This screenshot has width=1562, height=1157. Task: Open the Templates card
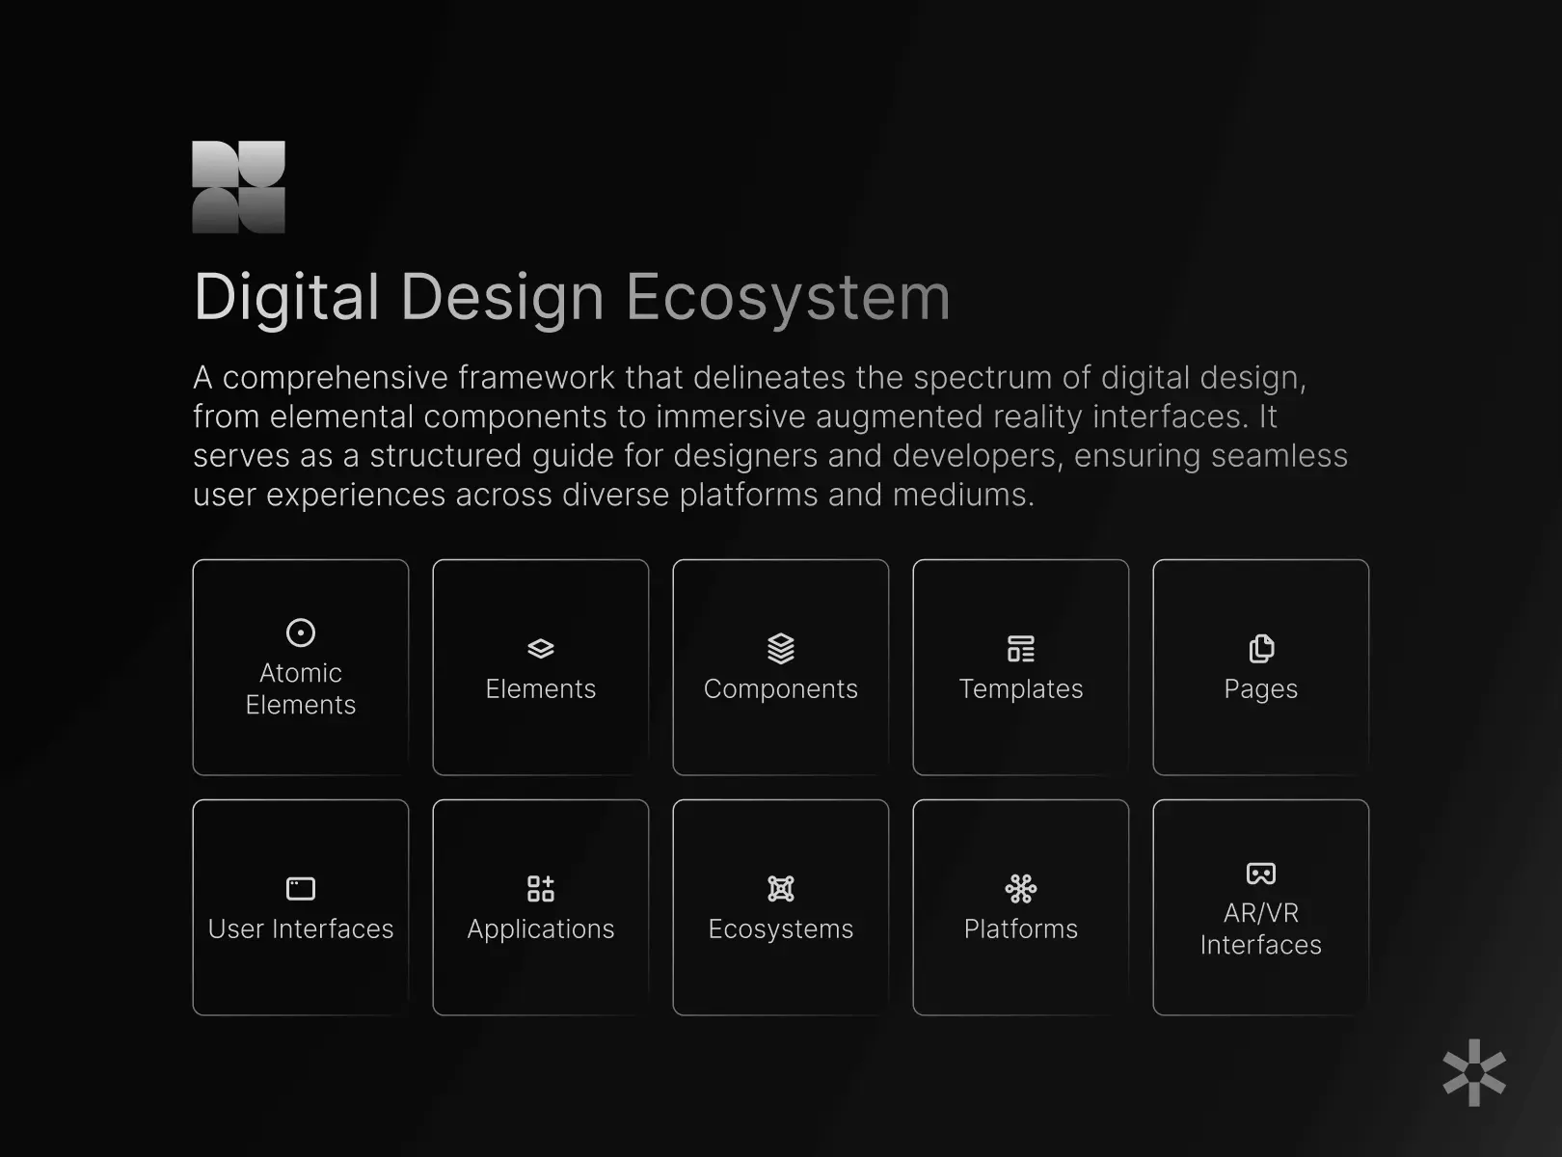(x=1020, y=667)
